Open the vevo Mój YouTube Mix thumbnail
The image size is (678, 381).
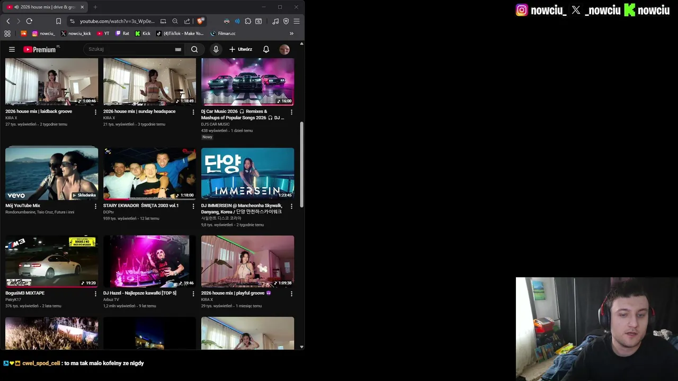(x=51, y=174)
